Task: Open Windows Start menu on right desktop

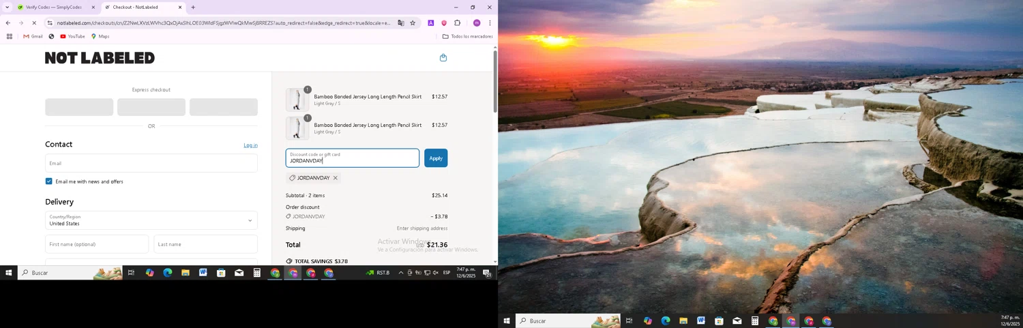Action: click(507, 321)
